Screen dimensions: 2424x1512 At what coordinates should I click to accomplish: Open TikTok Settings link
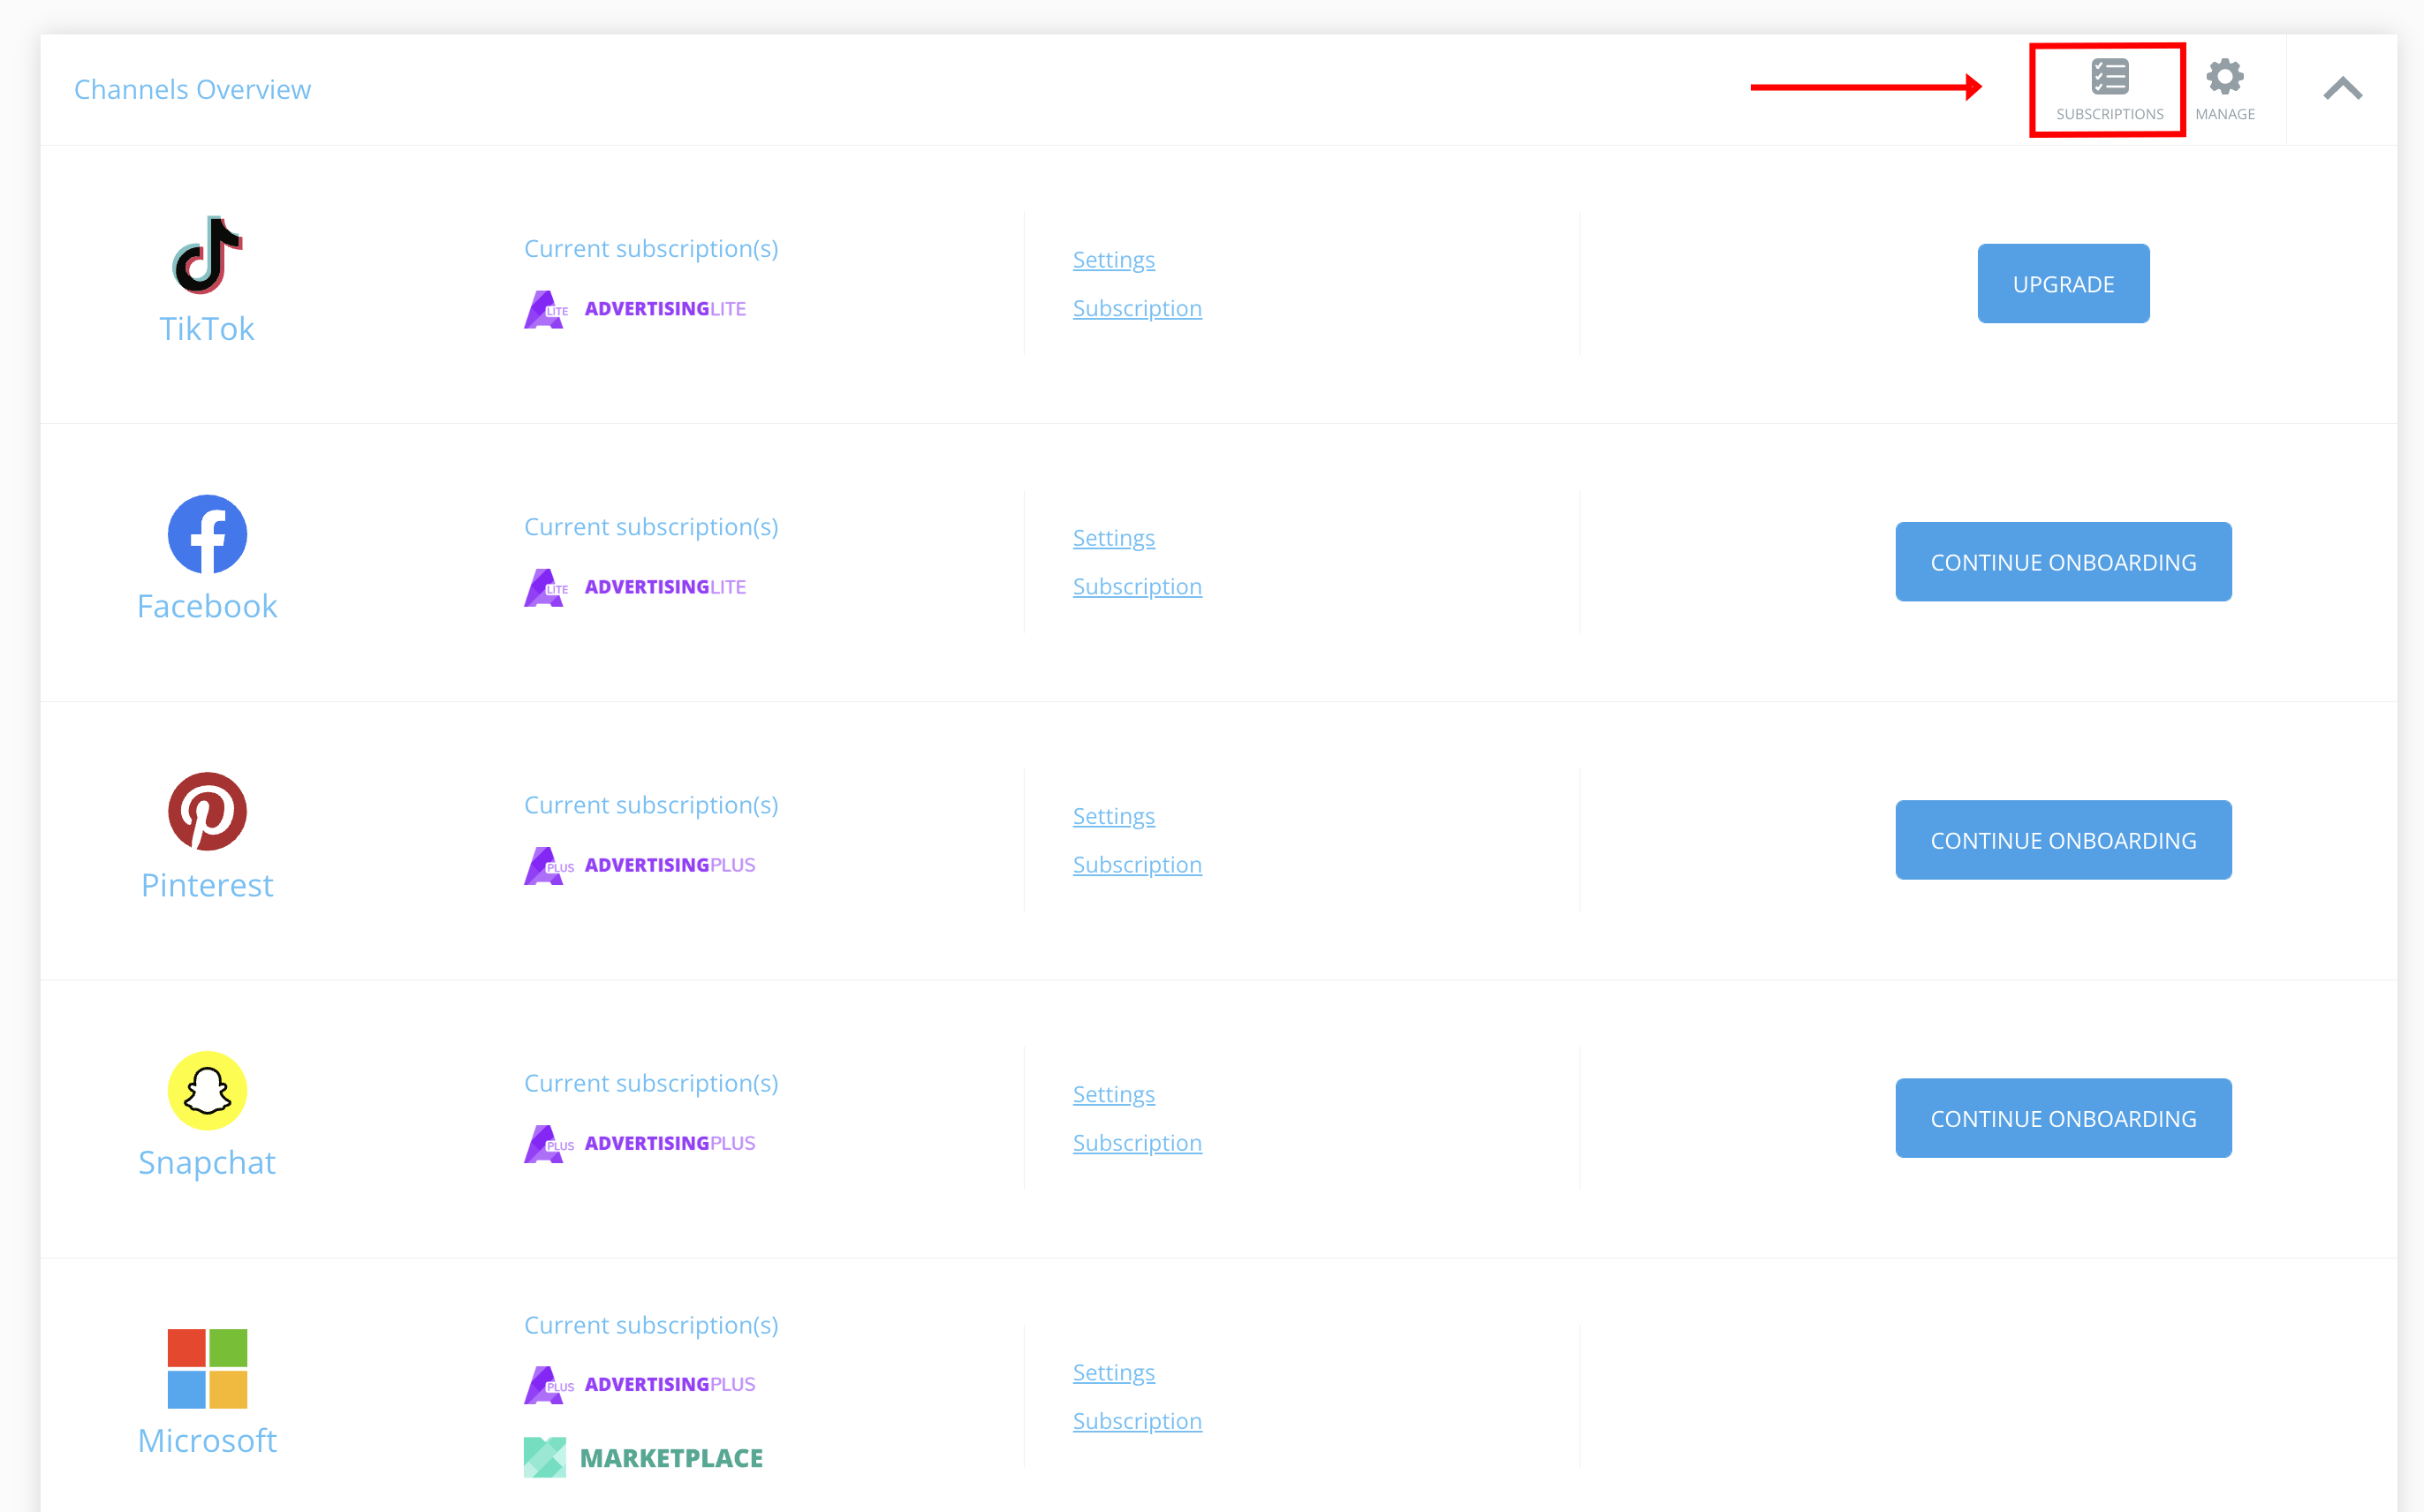coord(1114,260)
